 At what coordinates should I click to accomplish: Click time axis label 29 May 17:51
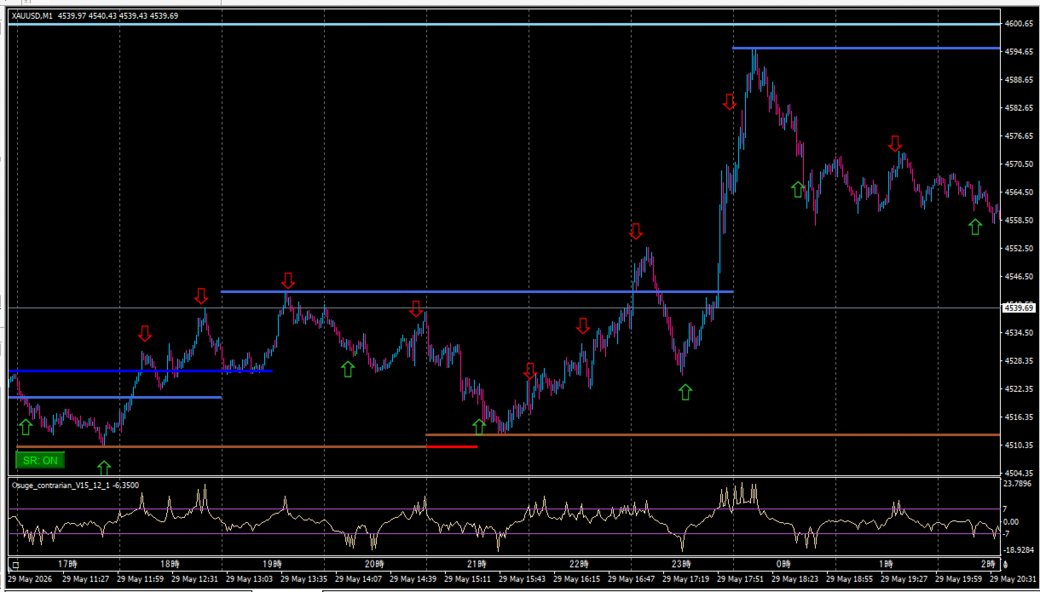740,579
